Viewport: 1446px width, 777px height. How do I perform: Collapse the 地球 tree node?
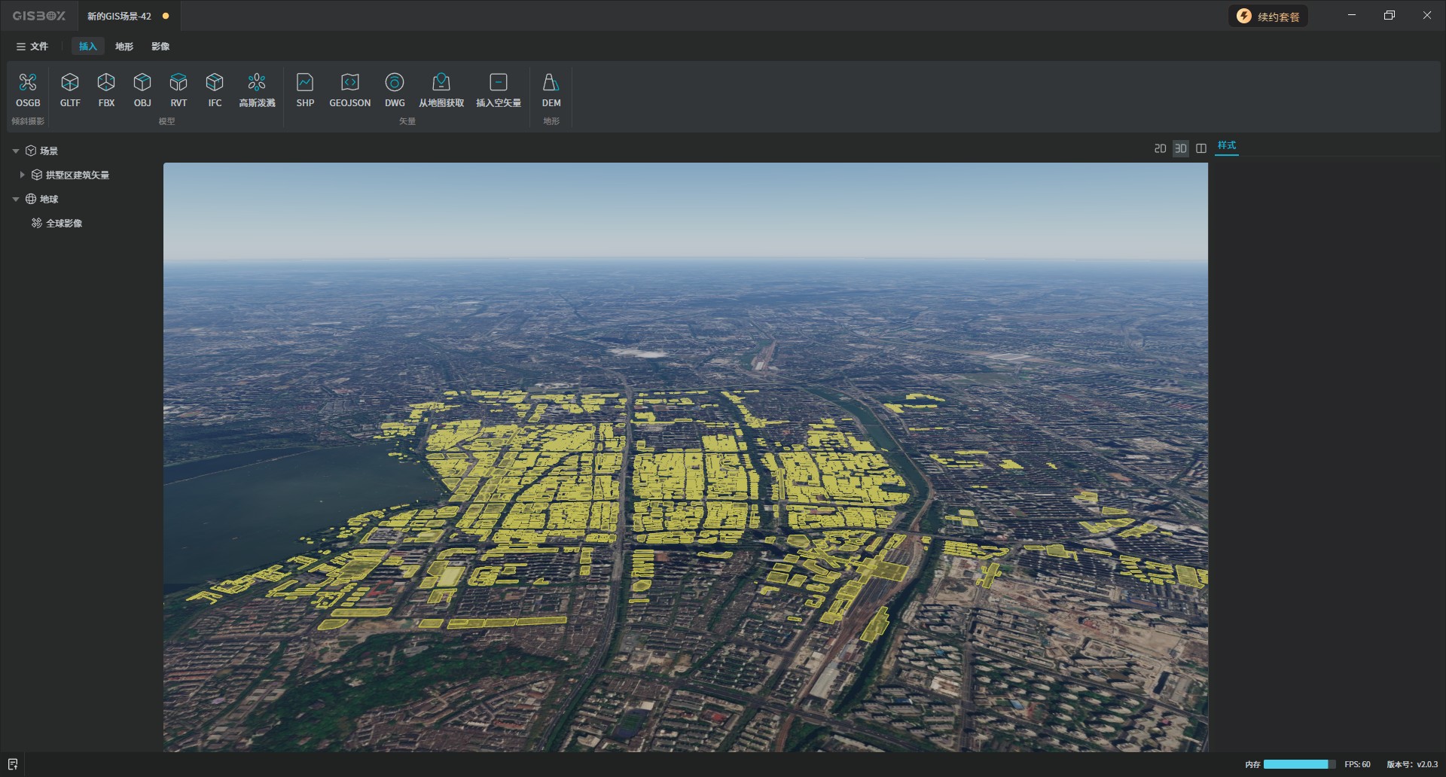(16, 200)
